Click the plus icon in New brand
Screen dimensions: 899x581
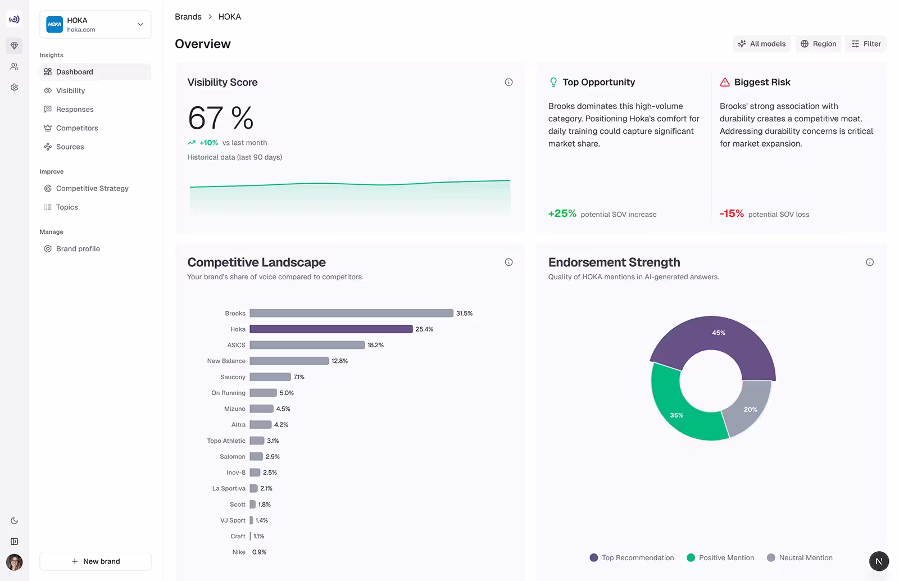[x=75, y=561]
